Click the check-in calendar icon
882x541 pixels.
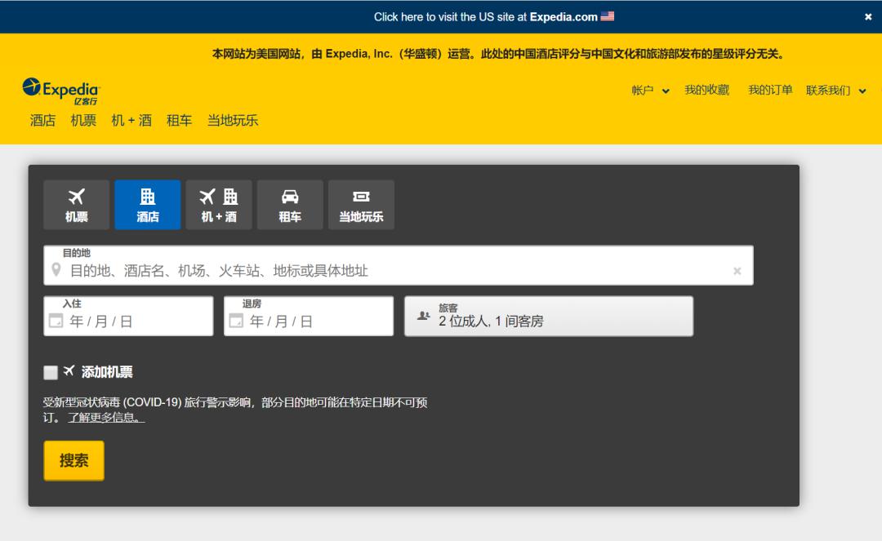pyautogui.click(x=56, y=321)
